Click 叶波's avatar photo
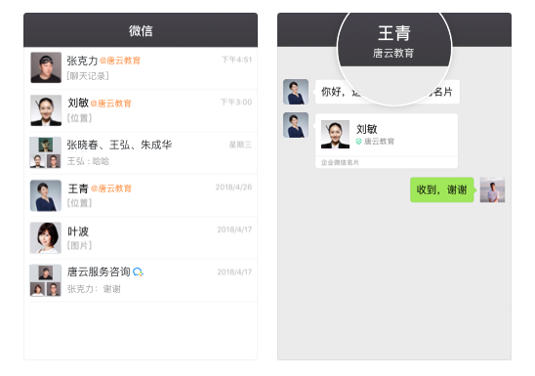This screenshot has height=376, width=535. click(x=46, y=238)
